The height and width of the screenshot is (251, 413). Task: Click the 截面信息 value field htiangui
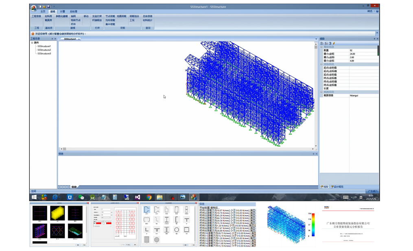tap(363, 95)
